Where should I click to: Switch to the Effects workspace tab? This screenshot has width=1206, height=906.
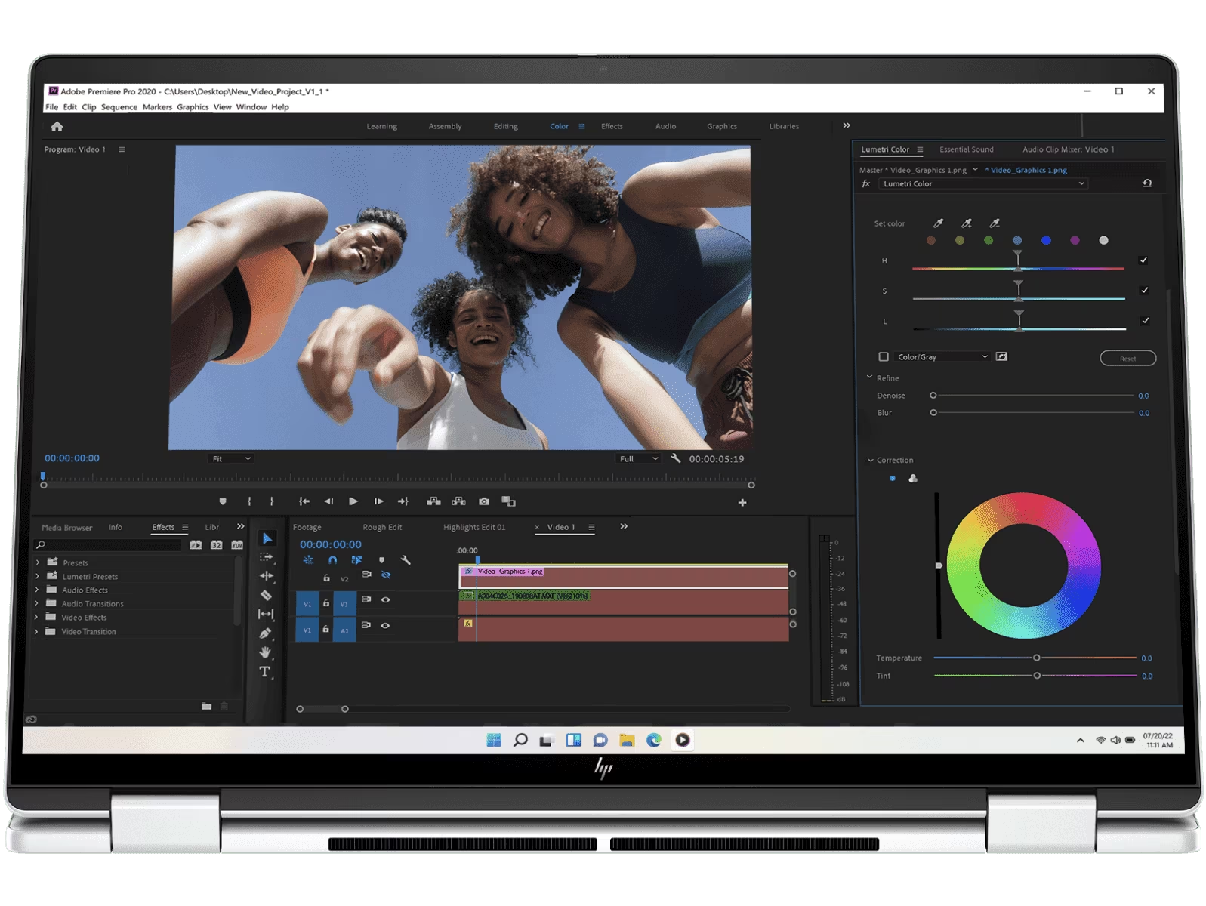pos(612,126)
